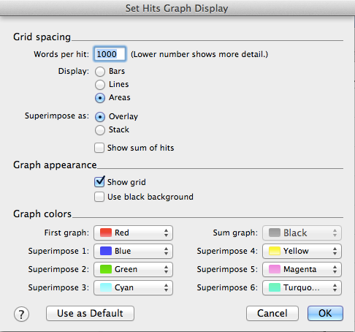The height and width of the screenshot is (332, 355).
Task: Click the Cancel button
Action: [x=272, y=313]
